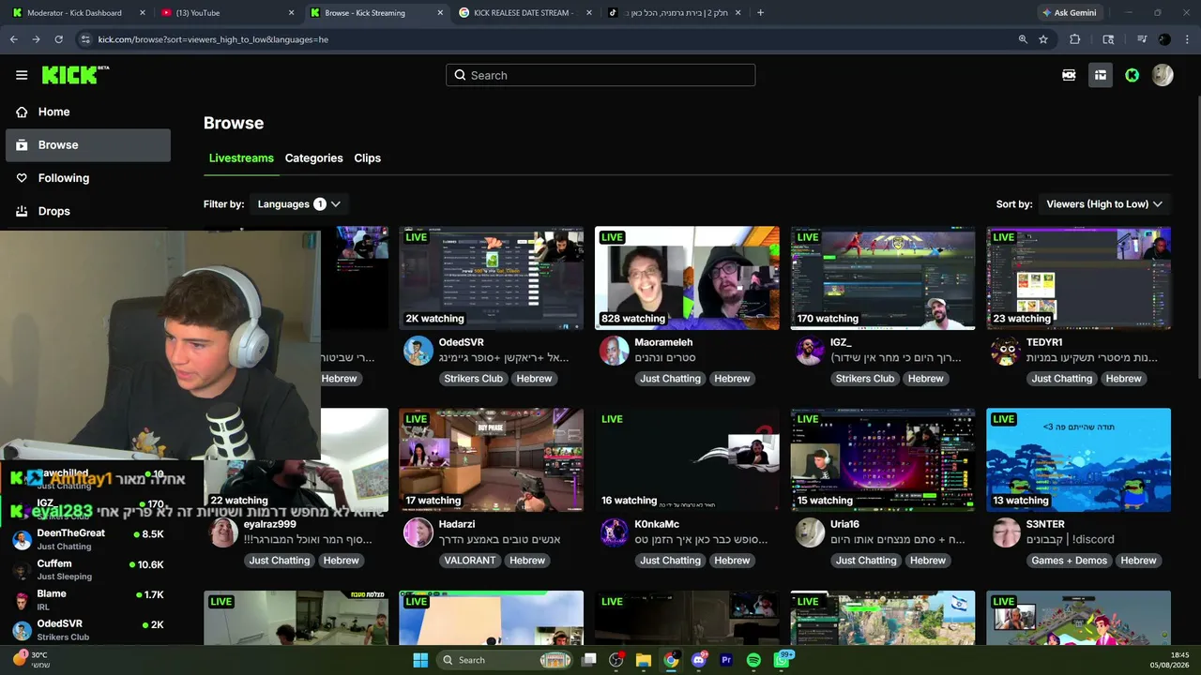Click the VALORANT tag under Hadarzi
The image size is (1201, 675).
tap(470, 561)
